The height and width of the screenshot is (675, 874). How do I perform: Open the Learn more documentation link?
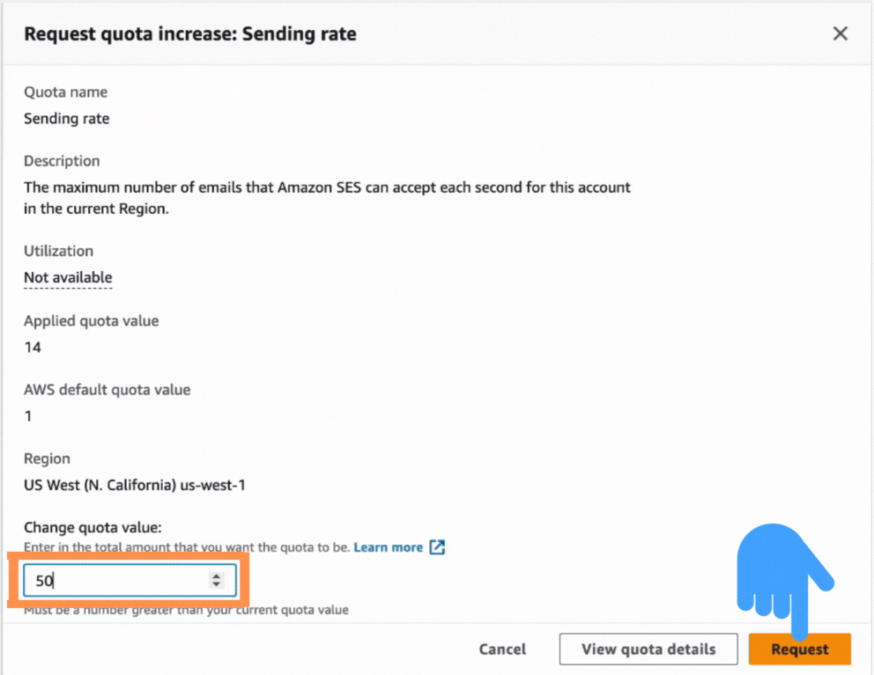point(389,547)
